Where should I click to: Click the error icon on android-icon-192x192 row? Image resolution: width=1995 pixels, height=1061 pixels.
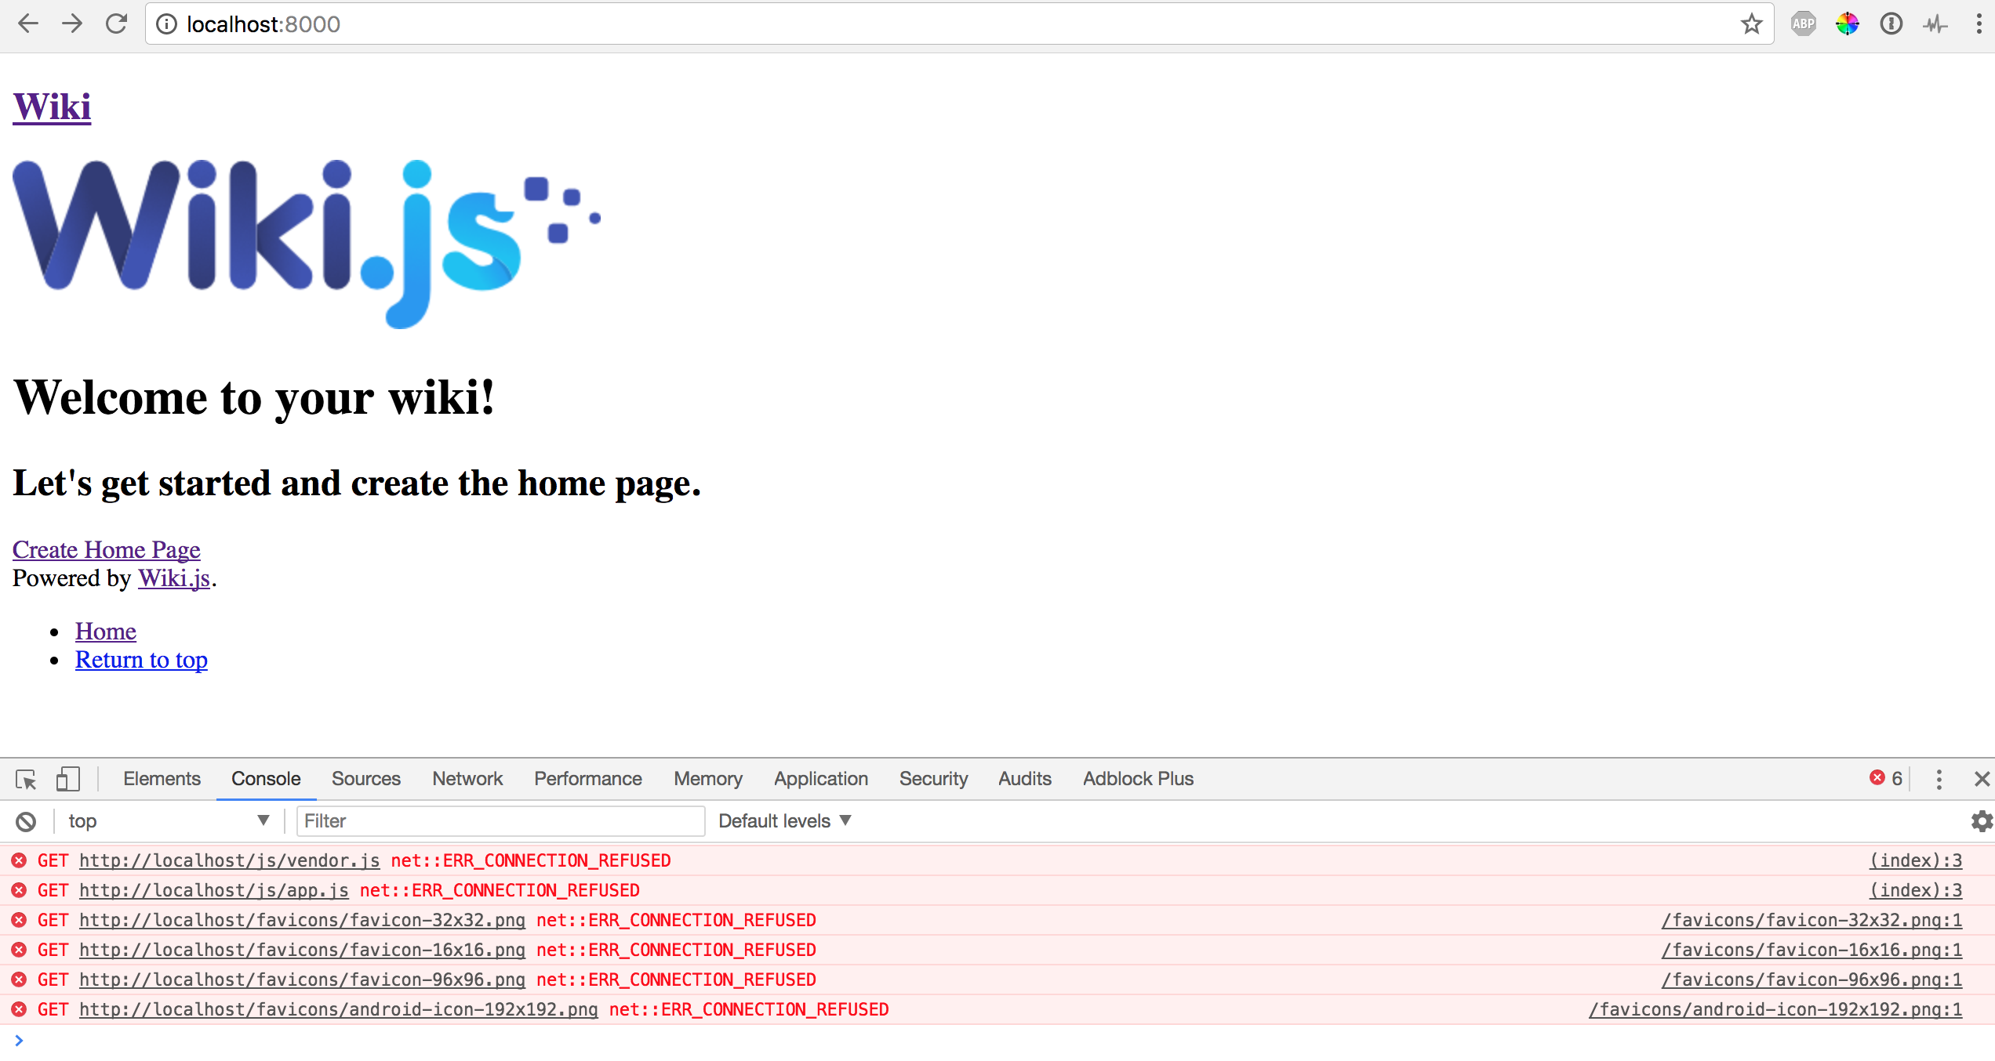pyautogui.click(x=20, y=1009)
